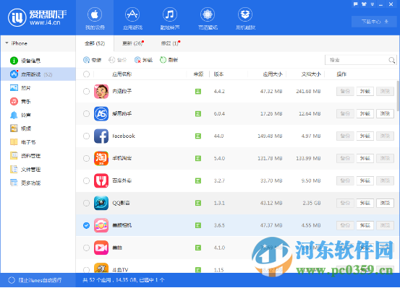Sort by 应用大小 column header
This screenshot has height=288, width=400.
pyautogui.click(x=273, y=74)
